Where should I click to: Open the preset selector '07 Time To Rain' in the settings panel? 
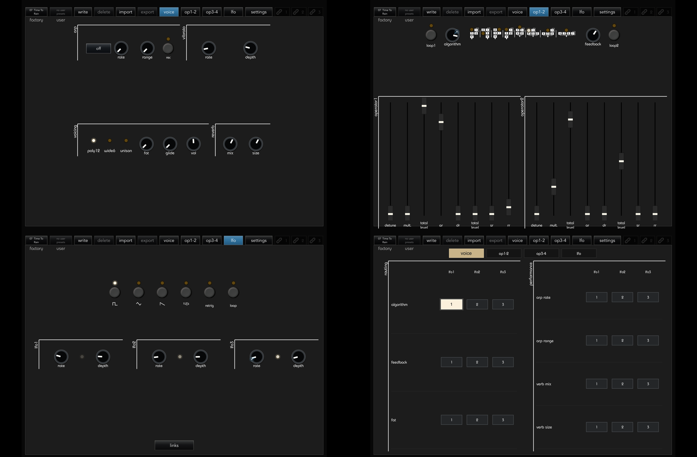385,240
